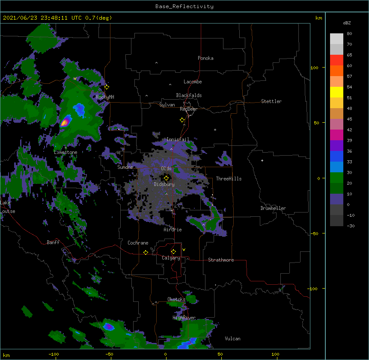The image size is (369, 360).
Task: Click the Drumheller label
Action: (273, 208)
